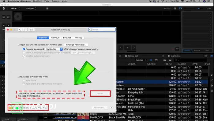Open Notification Center list icon
Screen dimensions: 214x121
tap(209, 1)
